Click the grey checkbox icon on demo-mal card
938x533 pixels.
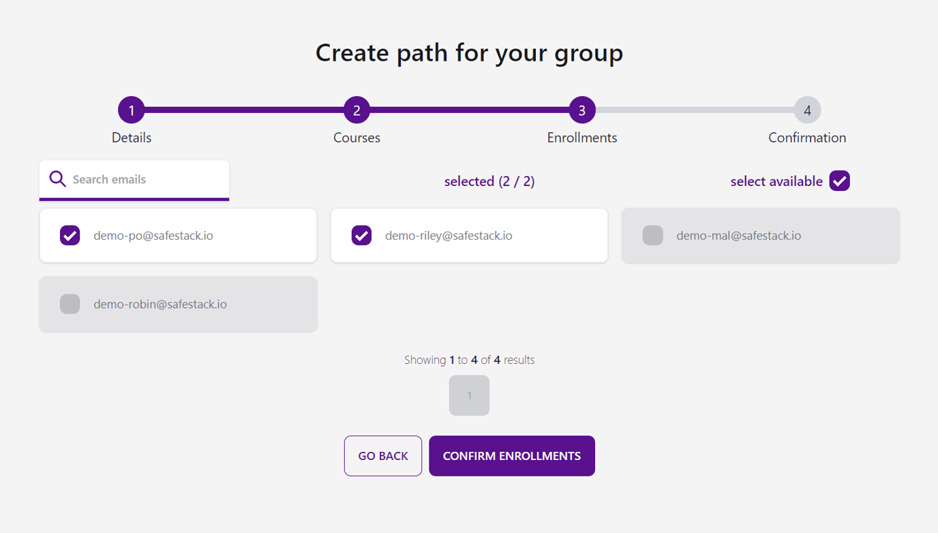pos(652,235)
